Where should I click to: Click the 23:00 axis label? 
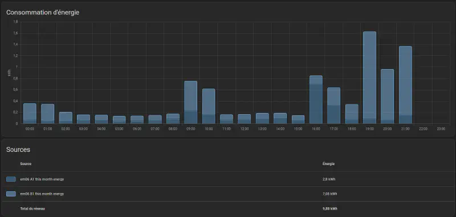441,128
